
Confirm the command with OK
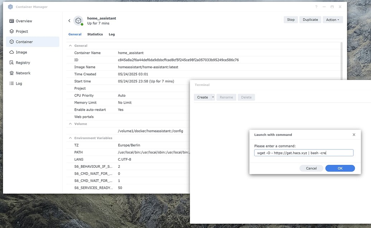pos(340,168)
